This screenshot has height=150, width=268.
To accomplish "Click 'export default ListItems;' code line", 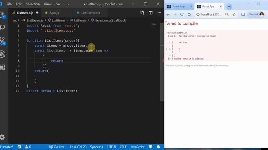I will tap(52, 91).
